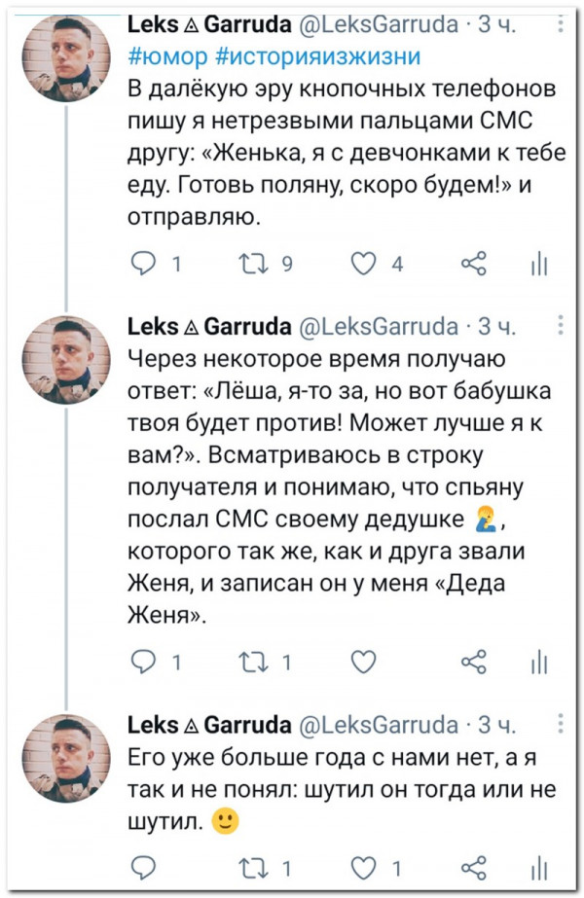The image size is (584, 898).
Task: Retweet the first tweet with 9 retweets
Action: click(251, 261)
